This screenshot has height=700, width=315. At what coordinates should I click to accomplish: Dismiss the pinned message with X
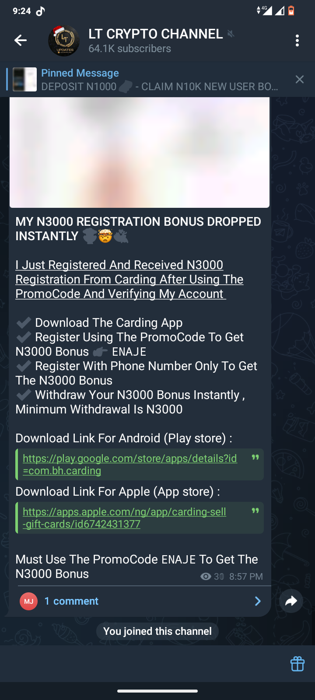[x=299, y=79]
